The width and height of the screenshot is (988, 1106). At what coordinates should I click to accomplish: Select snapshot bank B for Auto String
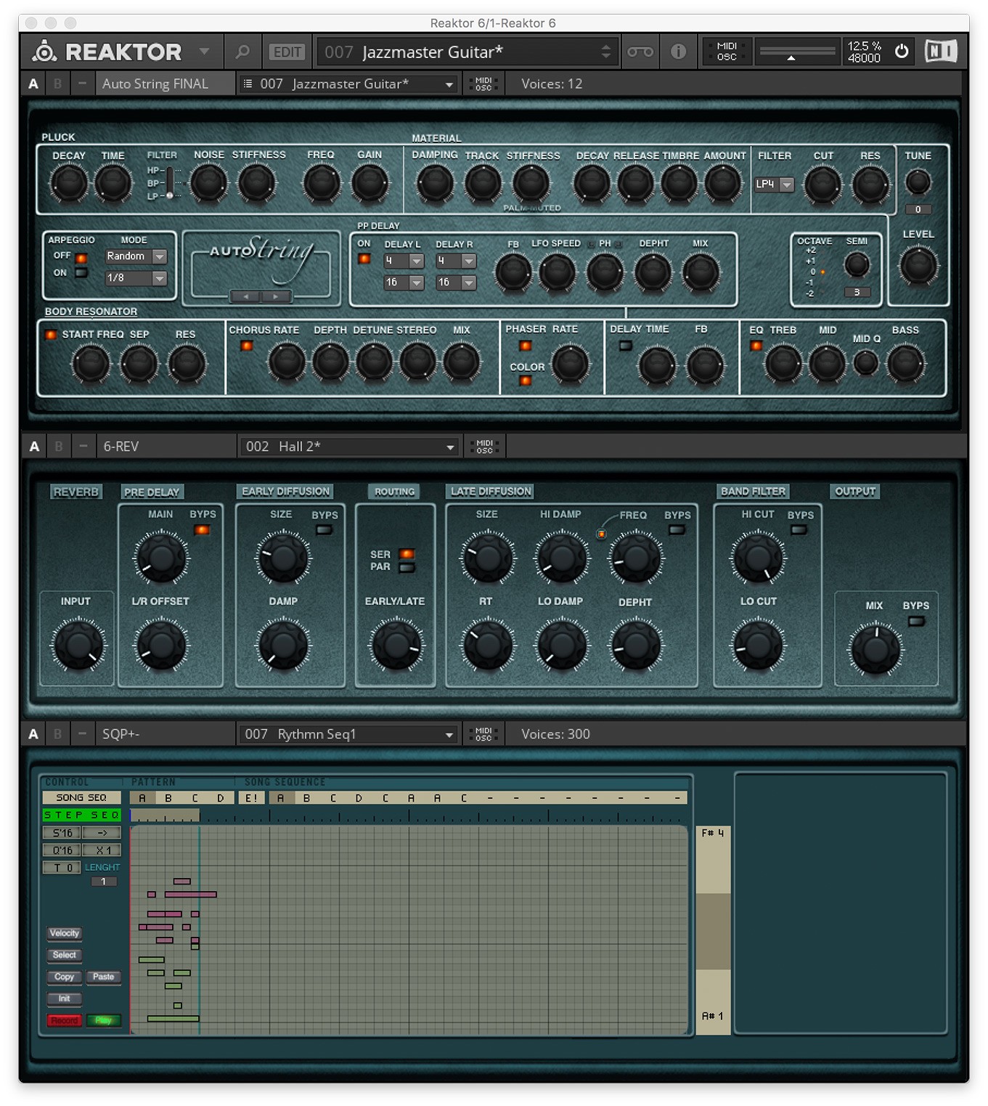(57, 84)
